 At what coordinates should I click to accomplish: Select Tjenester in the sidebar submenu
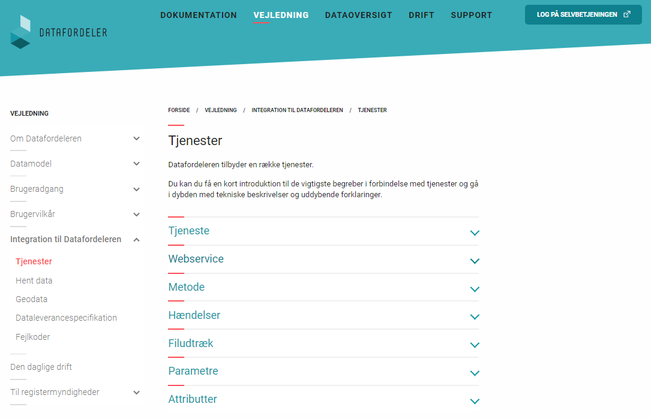pos(34,261)
